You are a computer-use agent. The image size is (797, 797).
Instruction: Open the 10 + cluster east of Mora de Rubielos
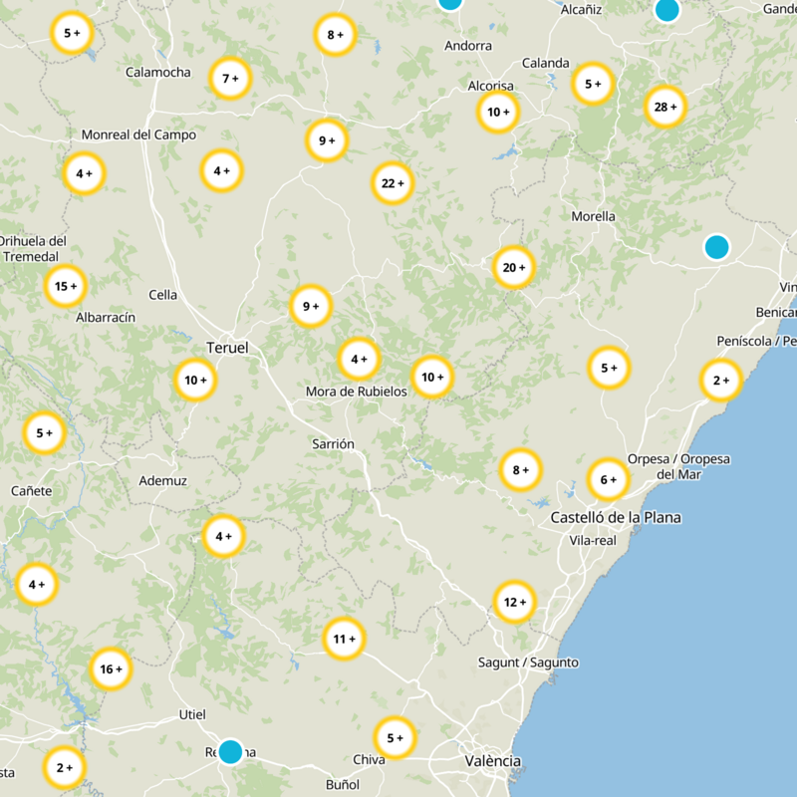pyautogui.click(x=432, y=377)
